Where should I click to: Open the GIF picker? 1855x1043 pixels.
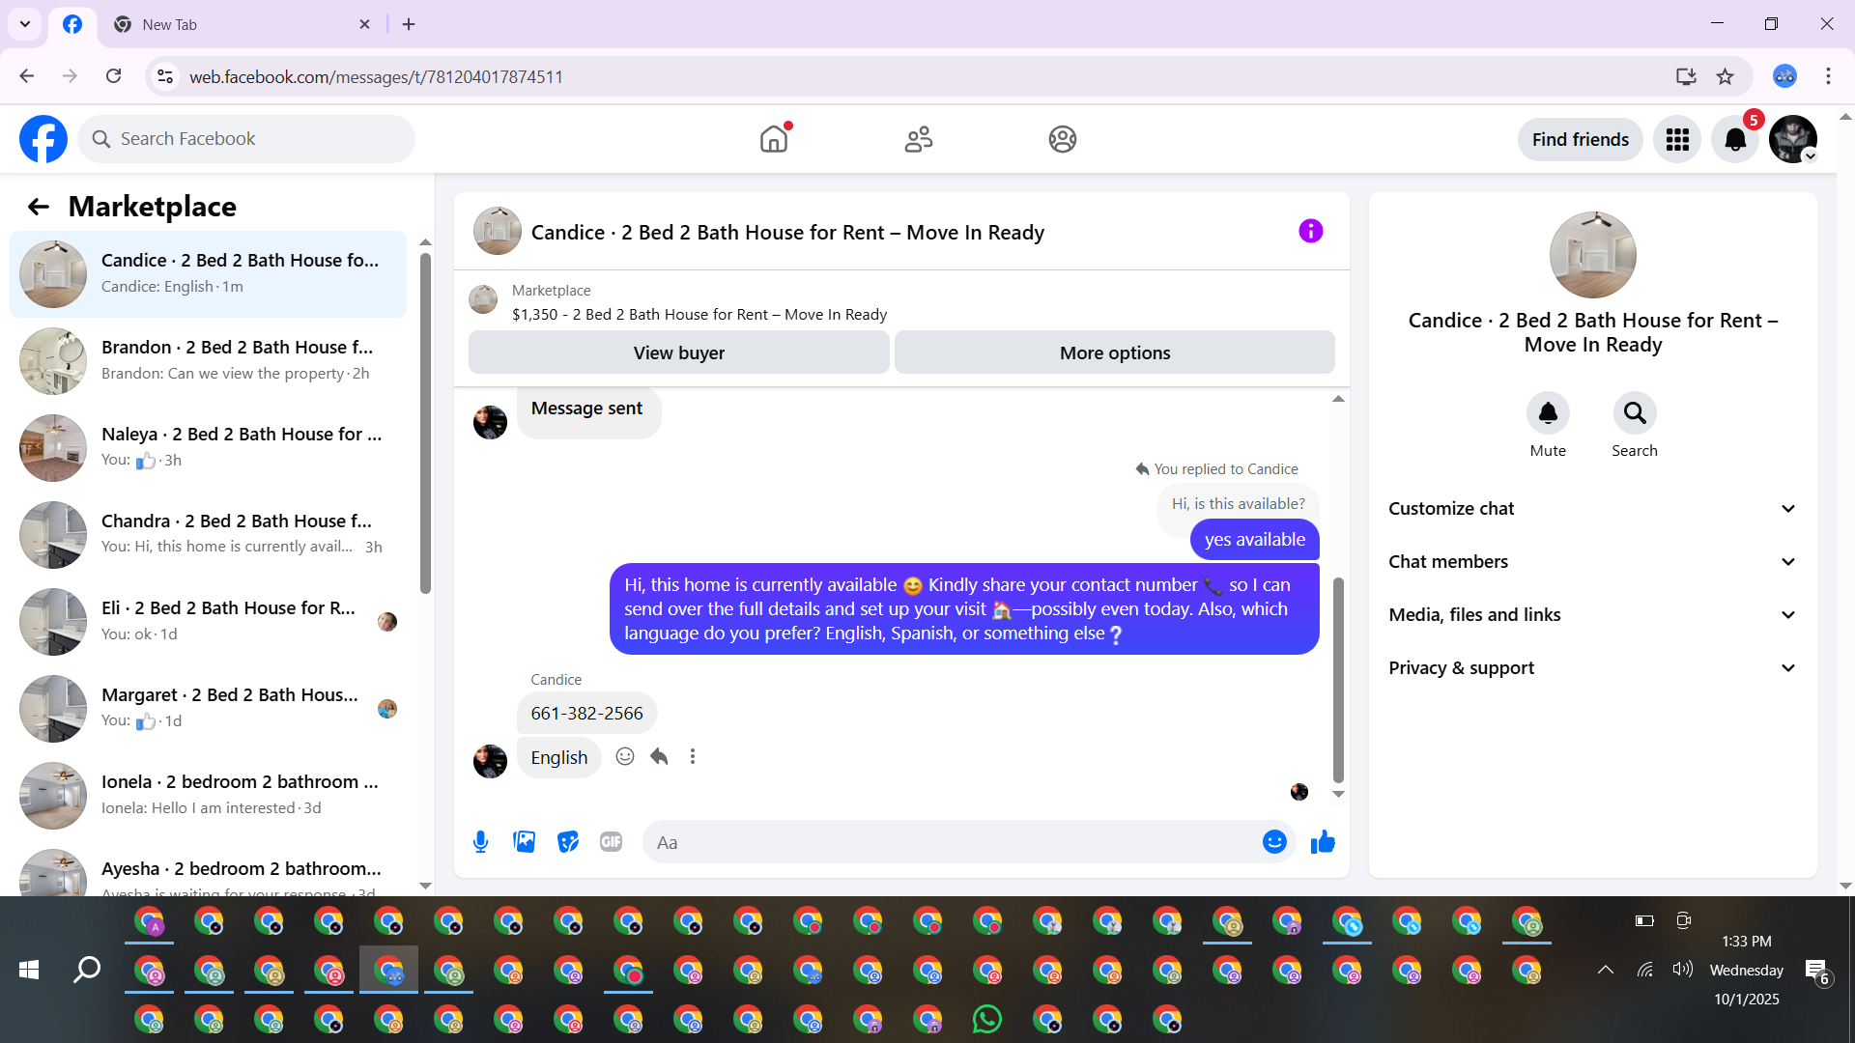click(x=611, y=842)
